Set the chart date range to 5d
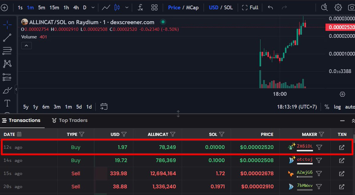The width and height of the screenshot is (355, 195). pyautogui.click(x=79, y=107)
